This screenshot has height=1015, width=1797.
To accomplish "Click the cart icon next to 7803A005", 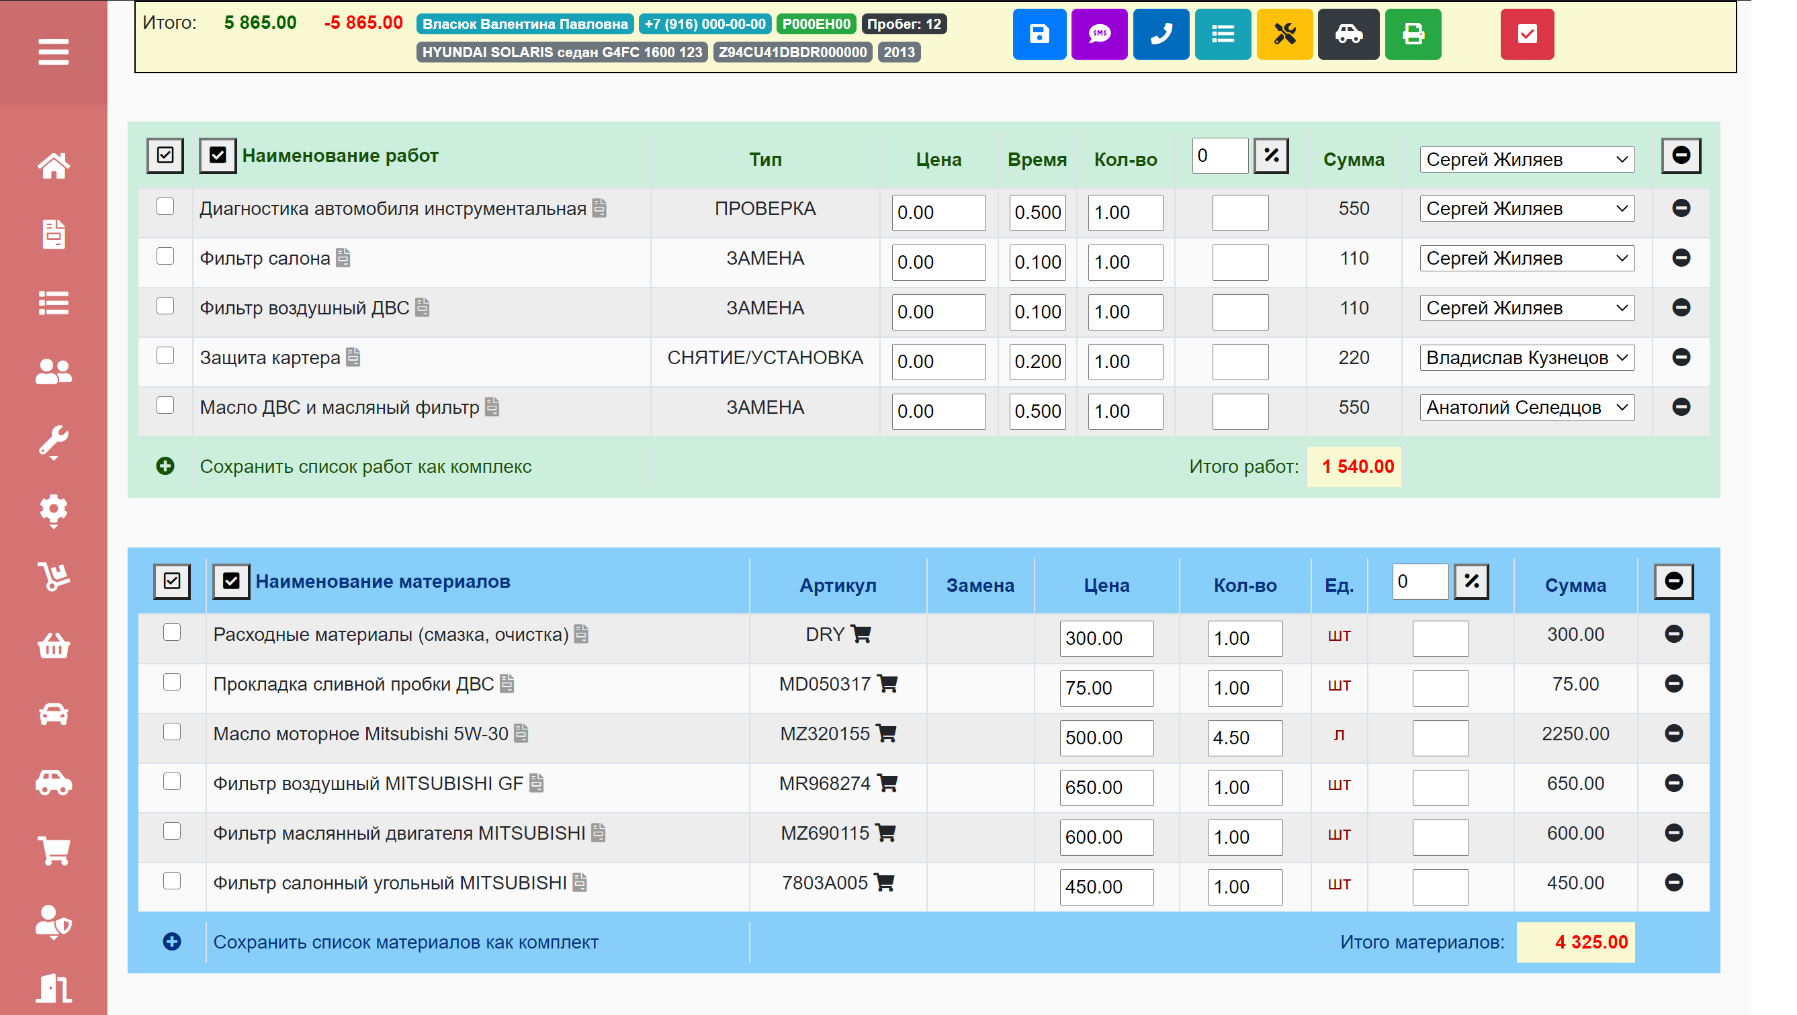I will click(x=884, y=881).
